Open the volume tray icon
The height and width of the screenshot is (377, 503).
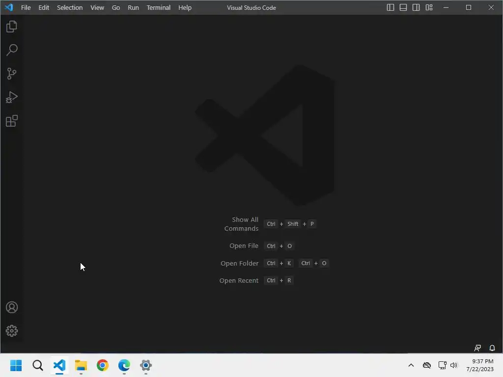453,365
